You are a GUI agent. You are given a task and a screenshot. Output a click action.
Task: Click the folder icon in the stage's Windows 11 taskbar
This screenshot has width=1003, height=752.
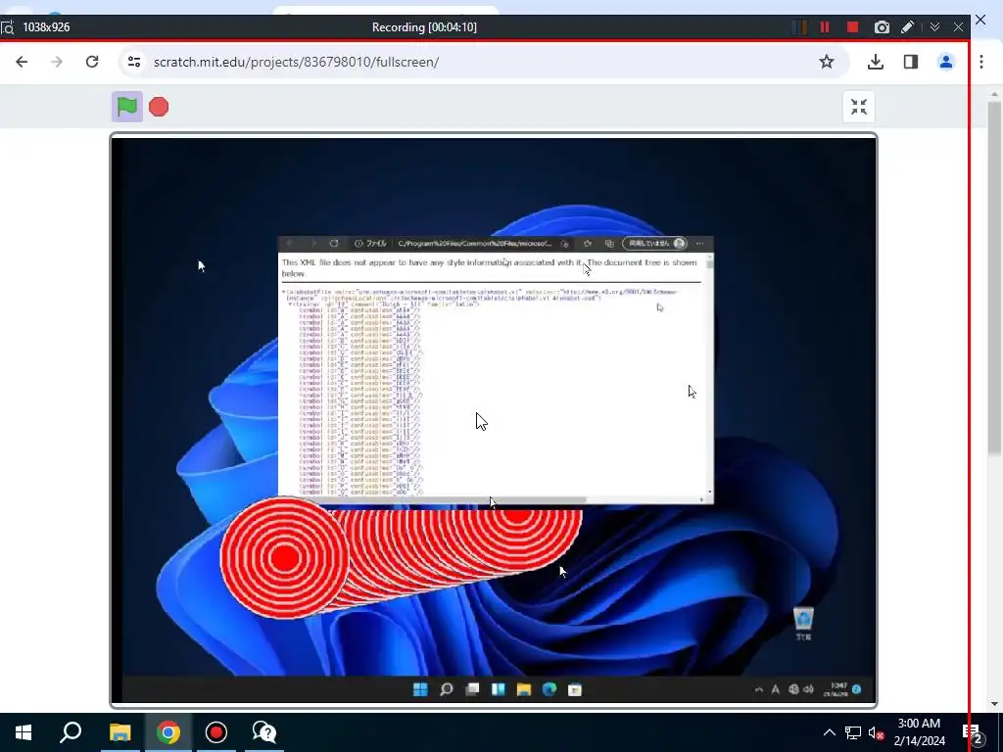pyautogui.click(x=524, y=689)
